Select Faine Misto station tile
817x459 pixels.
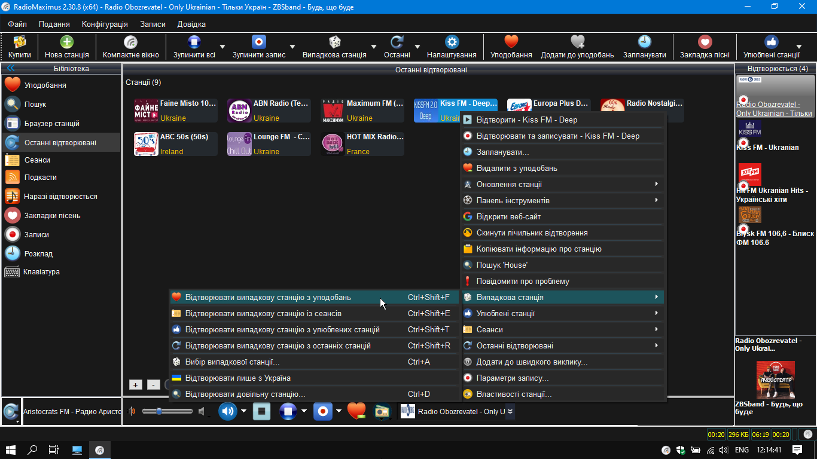click(x=176, y=111)
